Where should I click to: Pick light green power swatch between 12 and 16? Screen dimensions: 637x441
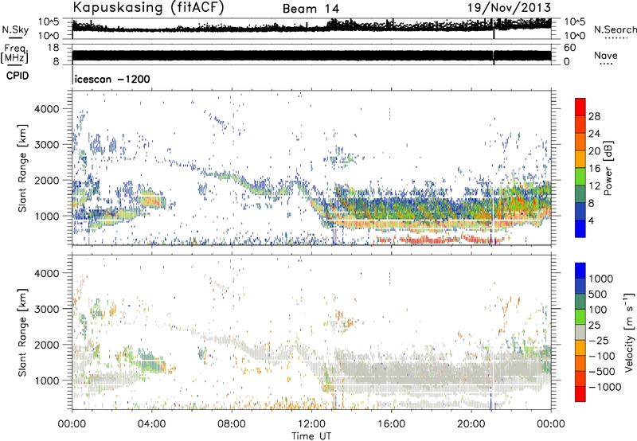pyautogui.click(x=580, y=177)
